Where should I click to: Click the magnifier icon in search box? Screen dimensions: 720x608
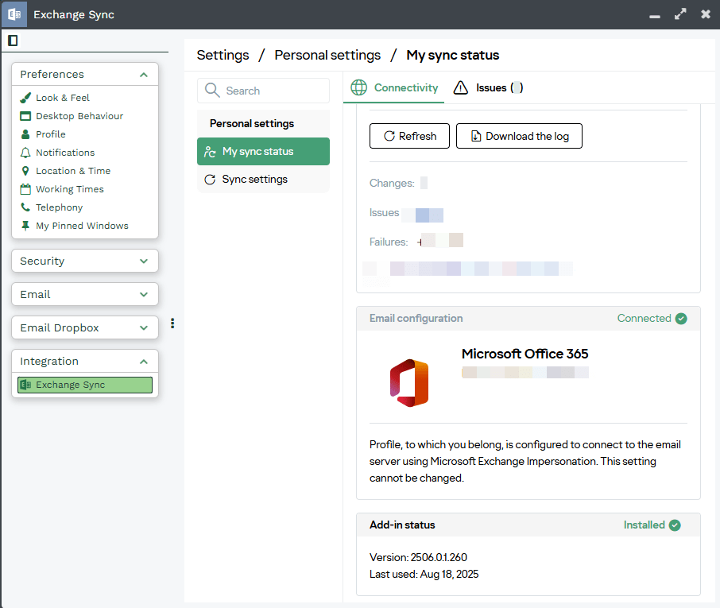(x=212, y=90)
